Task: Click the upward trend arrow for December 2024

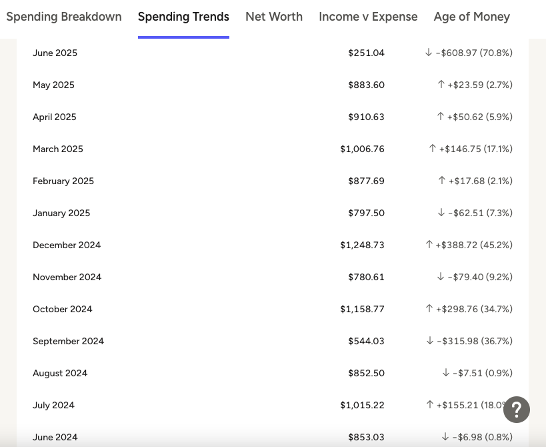Action: (x=429, y=245)
